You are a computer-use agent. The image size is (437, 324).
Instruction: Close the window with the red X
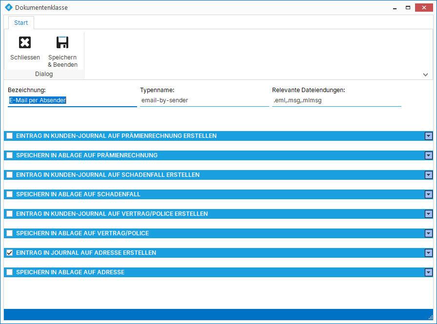click(x=422, y=8)
